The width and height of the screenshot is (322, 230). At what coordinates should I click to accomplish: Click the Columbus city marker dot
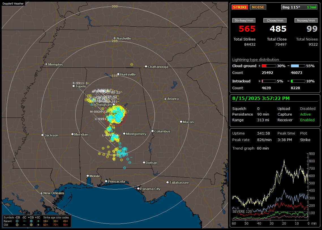tap(153, 131)
